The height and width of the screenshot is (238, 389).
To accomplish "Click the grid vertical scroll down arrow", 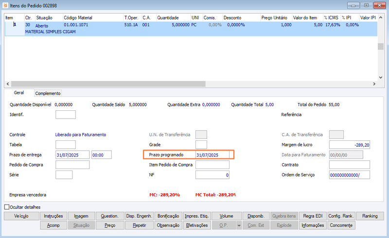I will click(x=381, y=77).
